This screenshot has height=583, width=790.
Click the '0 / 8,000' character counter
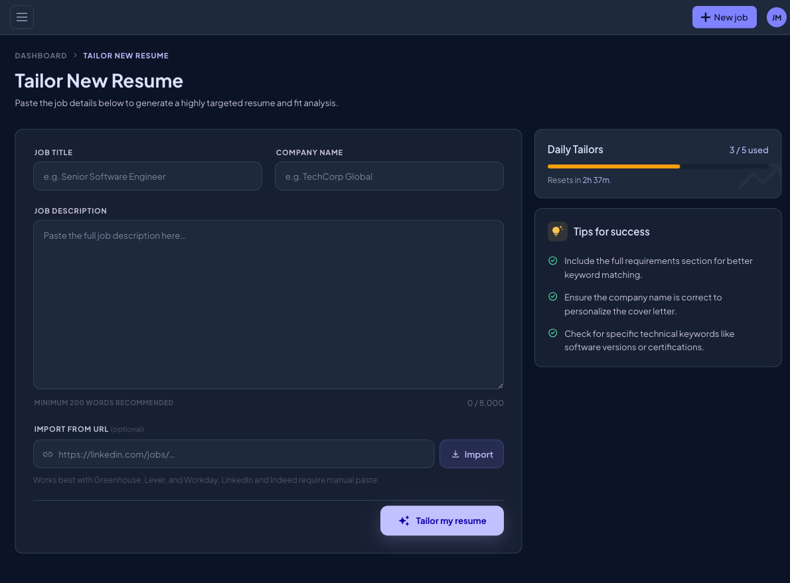click(x=485, y=403)
